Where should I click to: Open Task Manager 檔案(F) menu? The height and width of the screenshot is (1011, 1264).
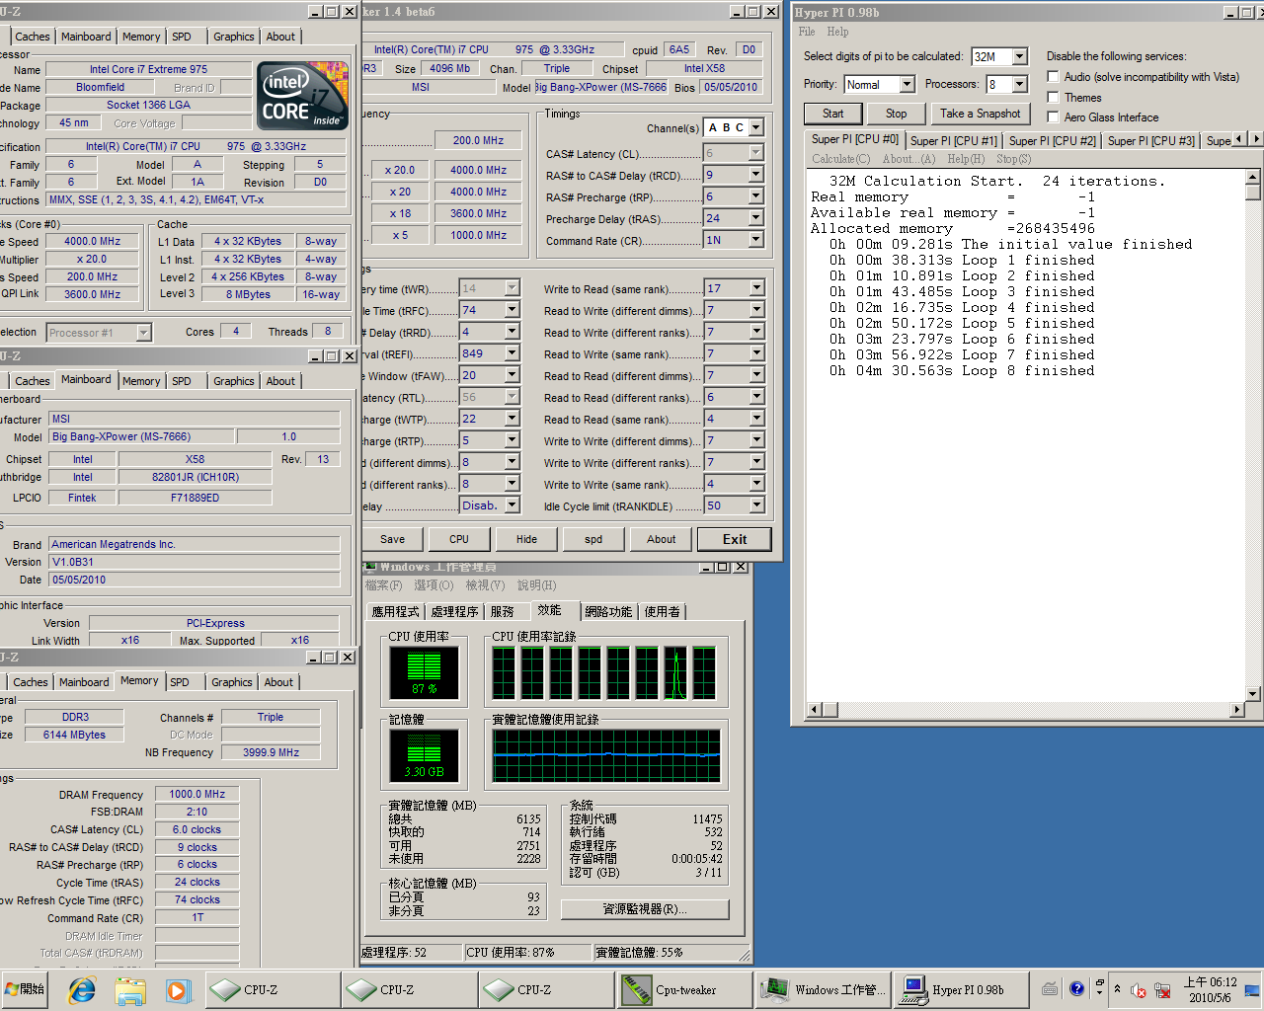pos(383,585)
